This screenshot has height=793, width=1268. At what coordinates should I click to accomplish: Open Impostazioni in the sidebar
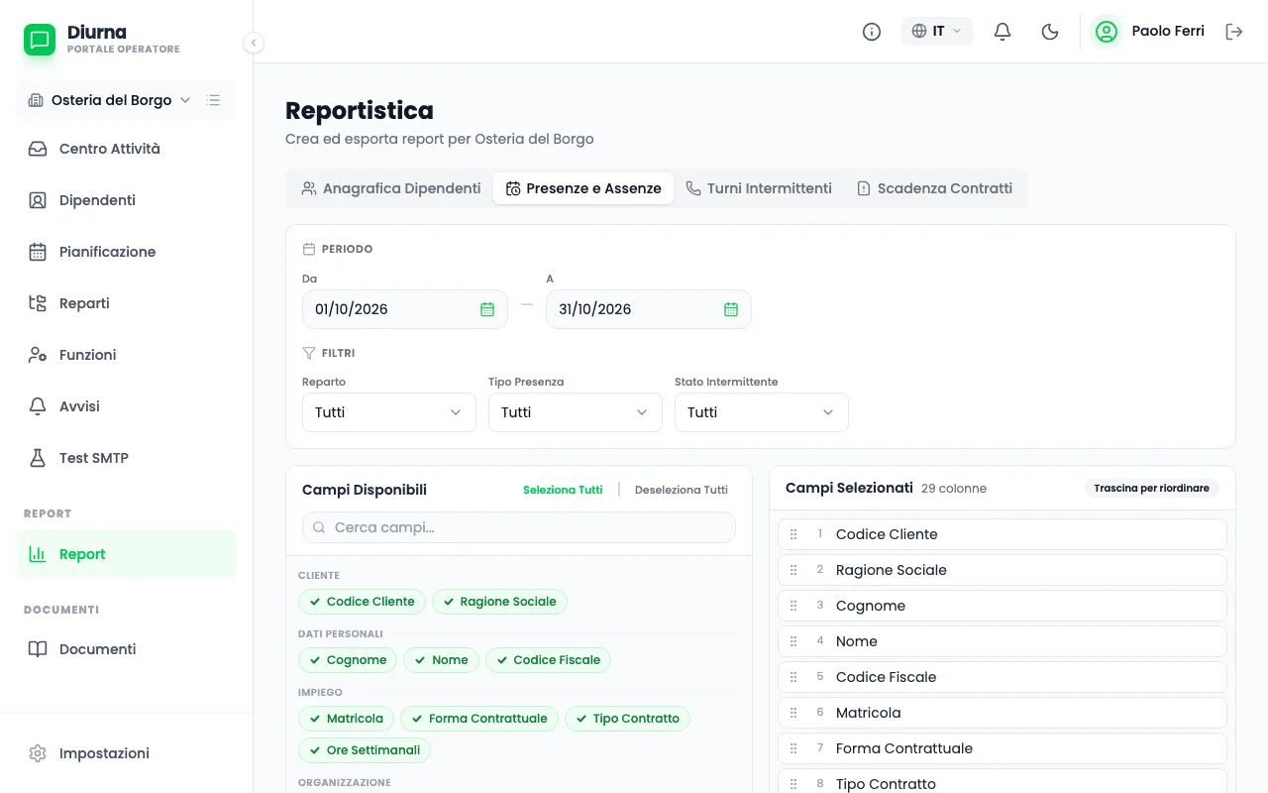127,753
